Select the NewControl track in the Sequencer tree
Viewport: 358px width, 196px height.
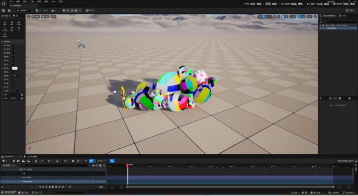[x=53, y=182]
